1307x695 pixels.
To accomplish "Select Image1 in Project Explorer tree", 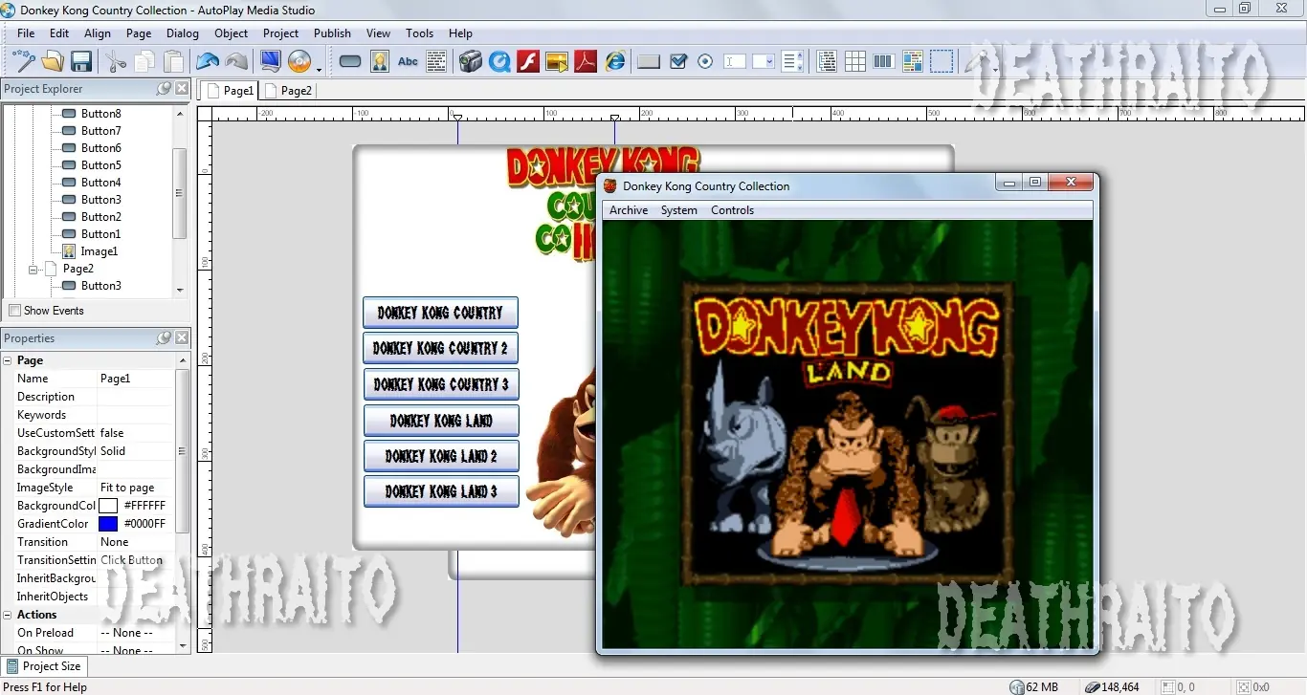I will (99, 251).
